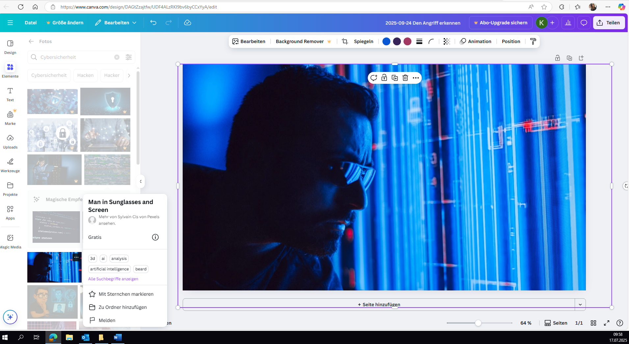Open the search filter settings icon
The height and width of the screenshot is (344, 629).
click(129, 57)
